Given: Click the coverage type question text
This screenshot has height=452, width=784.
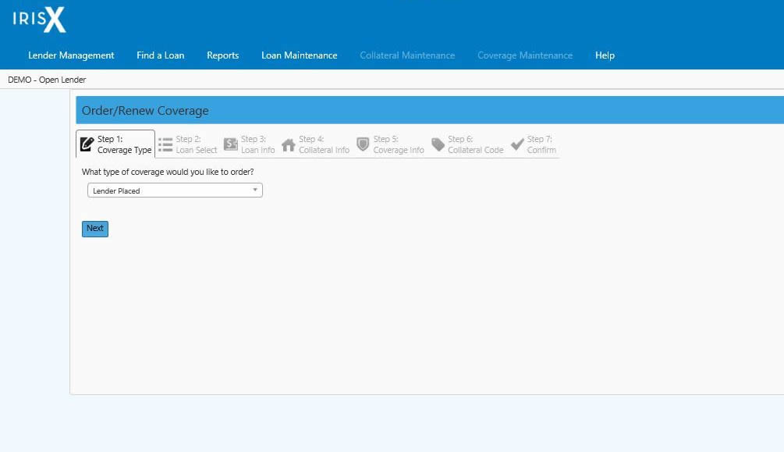Looking at the screenshot, I should pyautogui.click(x=168, y=172).
